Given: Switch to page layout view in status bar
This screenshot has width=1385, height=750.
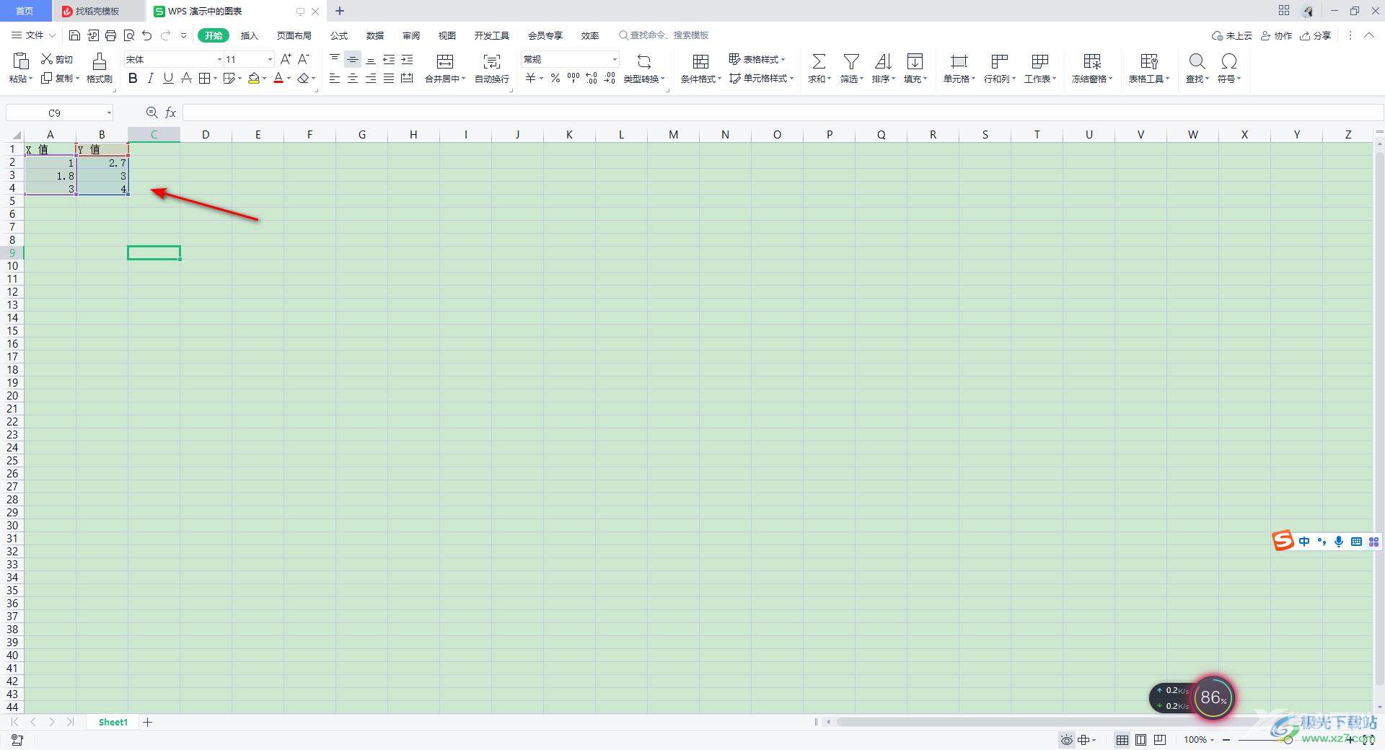Looking at the screenshot, I should (x=1140, y=740).
